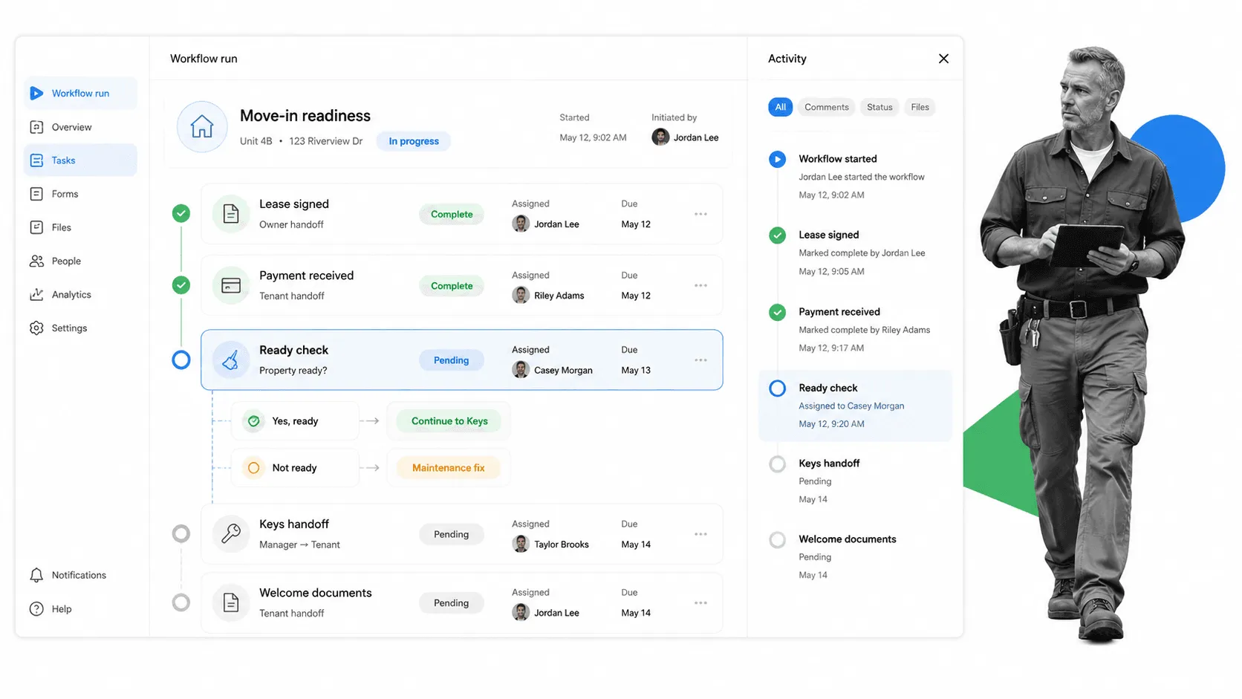Select the All activity filter tab
Viewport: 1242px width, 699px height.
[x=780, y=107]
